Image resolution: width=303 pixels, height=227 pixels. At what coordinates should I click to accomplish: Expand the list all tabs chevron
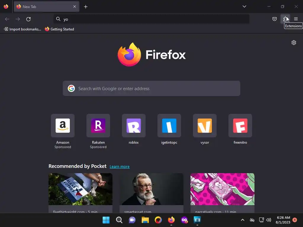(x=244, y=7)
